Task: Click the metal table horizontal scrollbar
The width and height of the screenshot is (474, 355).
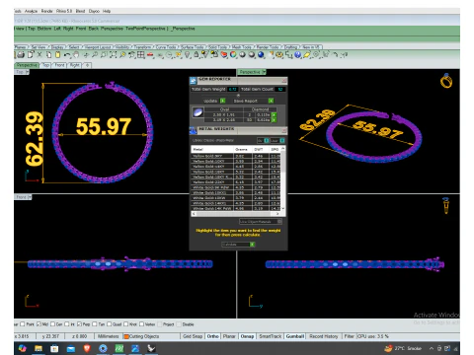Action: pos(236,214)
